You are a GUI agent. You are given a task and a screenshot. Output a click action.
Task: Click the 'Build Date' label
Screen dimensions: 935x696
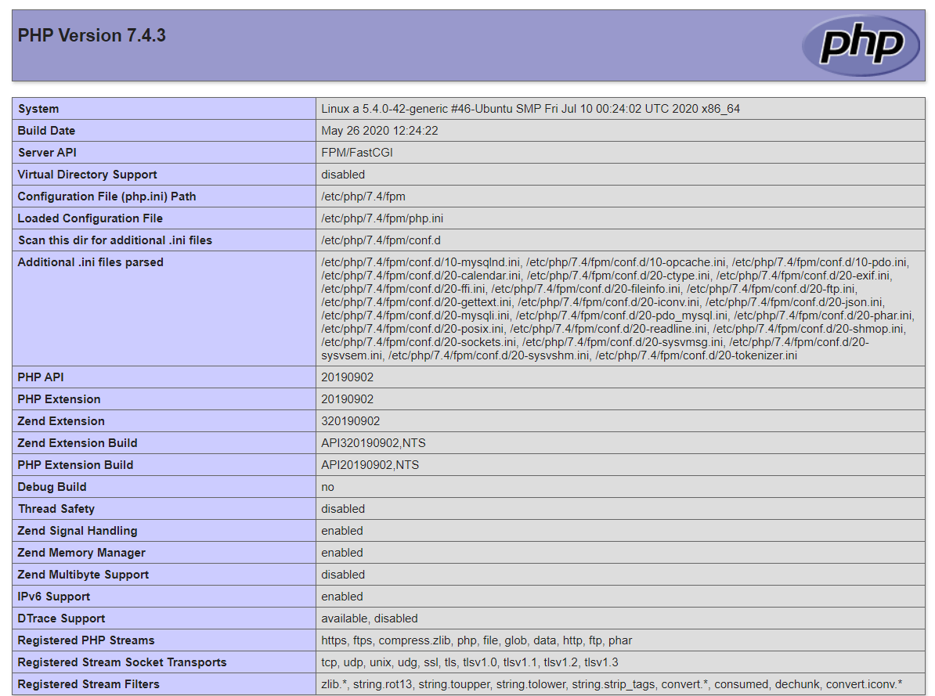tap(46, 131)
